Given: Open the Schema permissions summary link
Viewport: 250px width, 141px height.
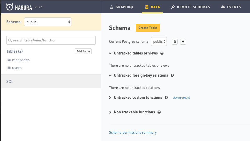Looking at the screenshot, I should [133, 132].
